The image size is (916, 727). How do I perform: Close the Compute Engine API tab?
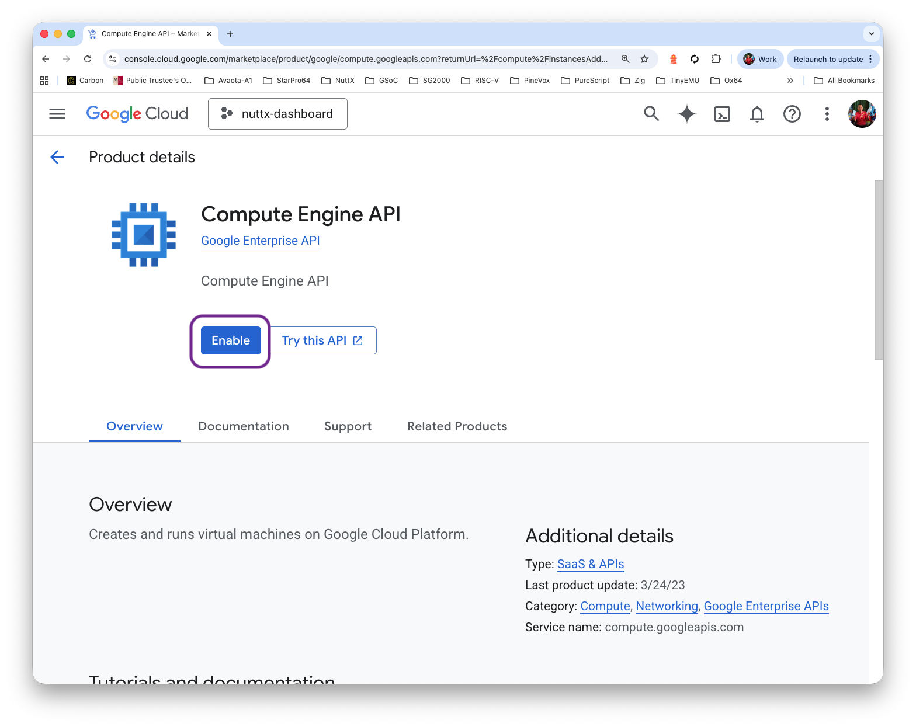coord(209,34)
